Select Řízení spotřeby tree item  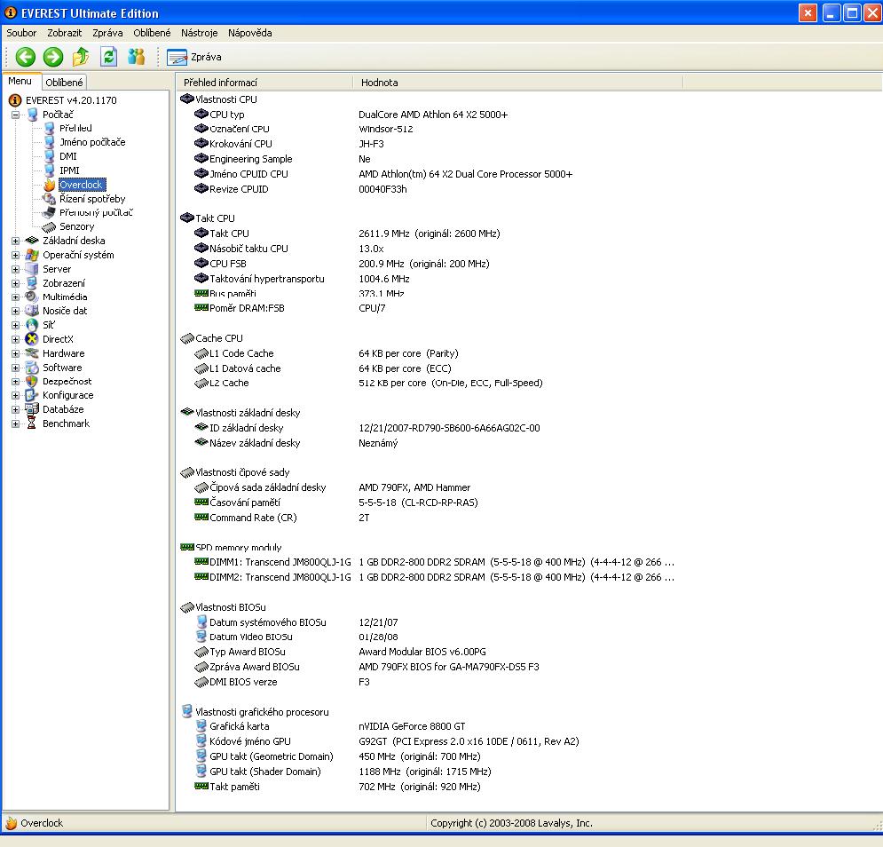91,199
